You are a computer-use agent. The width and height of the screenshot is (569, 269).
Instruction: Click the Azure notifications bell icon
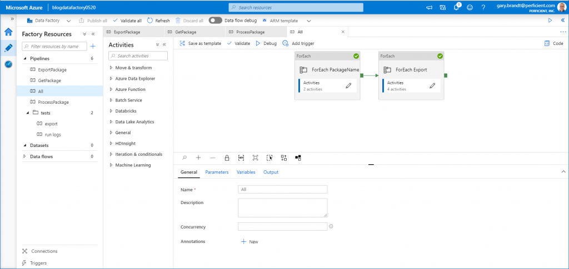point(457,7)
